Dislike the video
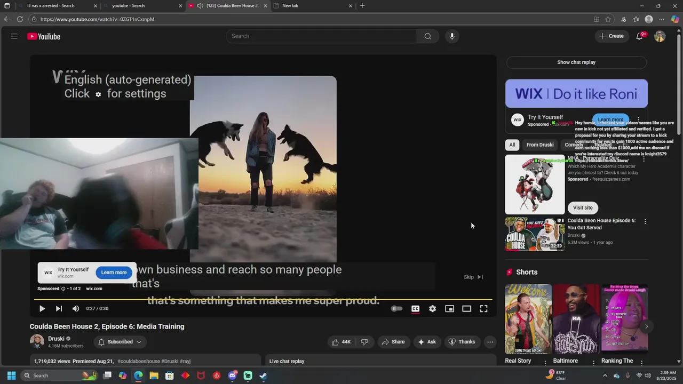Image resolution: width=683 pixels, height=384 pixels. (x=364, y=342)
